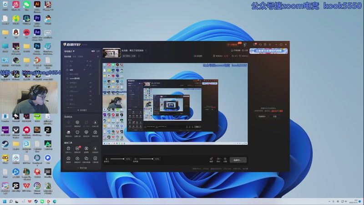Click the stream cover thumbnail at top

coord(111,52)
